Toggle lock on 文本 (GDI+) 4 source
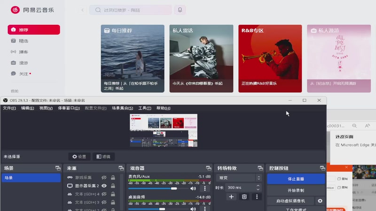The image size is (376, 211). click(x=113, y=194)
